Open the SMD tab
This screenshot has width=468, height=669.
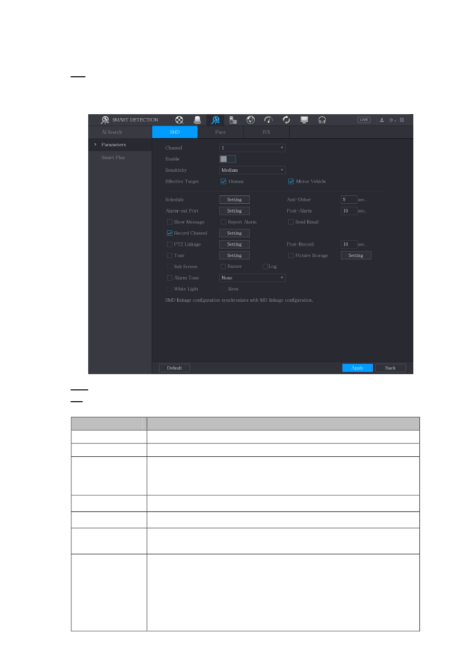click(175, 132)
